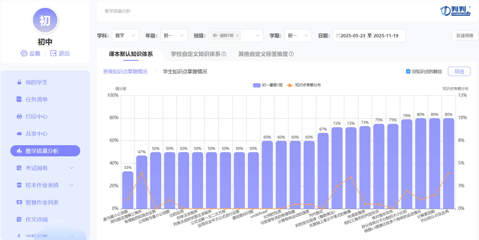Click the logout icon beside 退出
The width and height of the screenshot is (479, 240).
(53, 53)
